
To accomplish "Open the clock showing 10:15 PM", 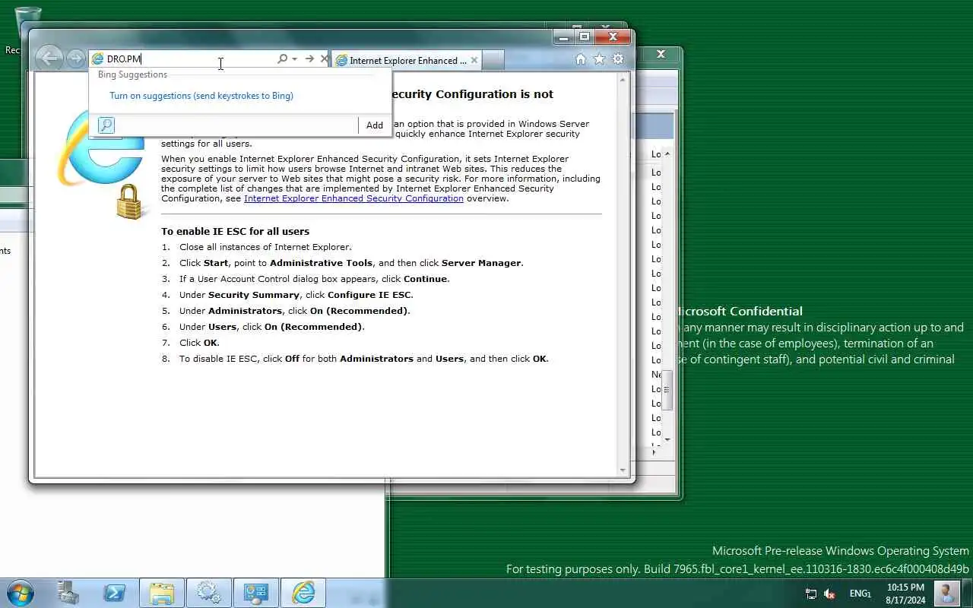I will pos(905,594).
